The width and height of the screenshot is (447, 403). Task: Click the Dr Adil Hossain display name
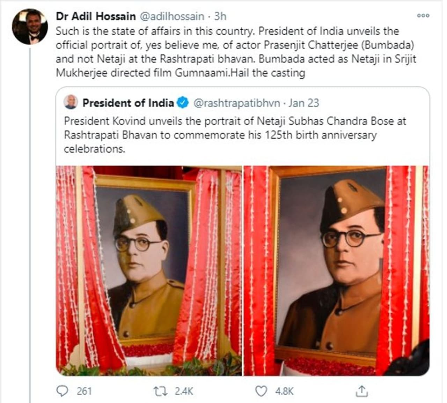coord(96,16)
